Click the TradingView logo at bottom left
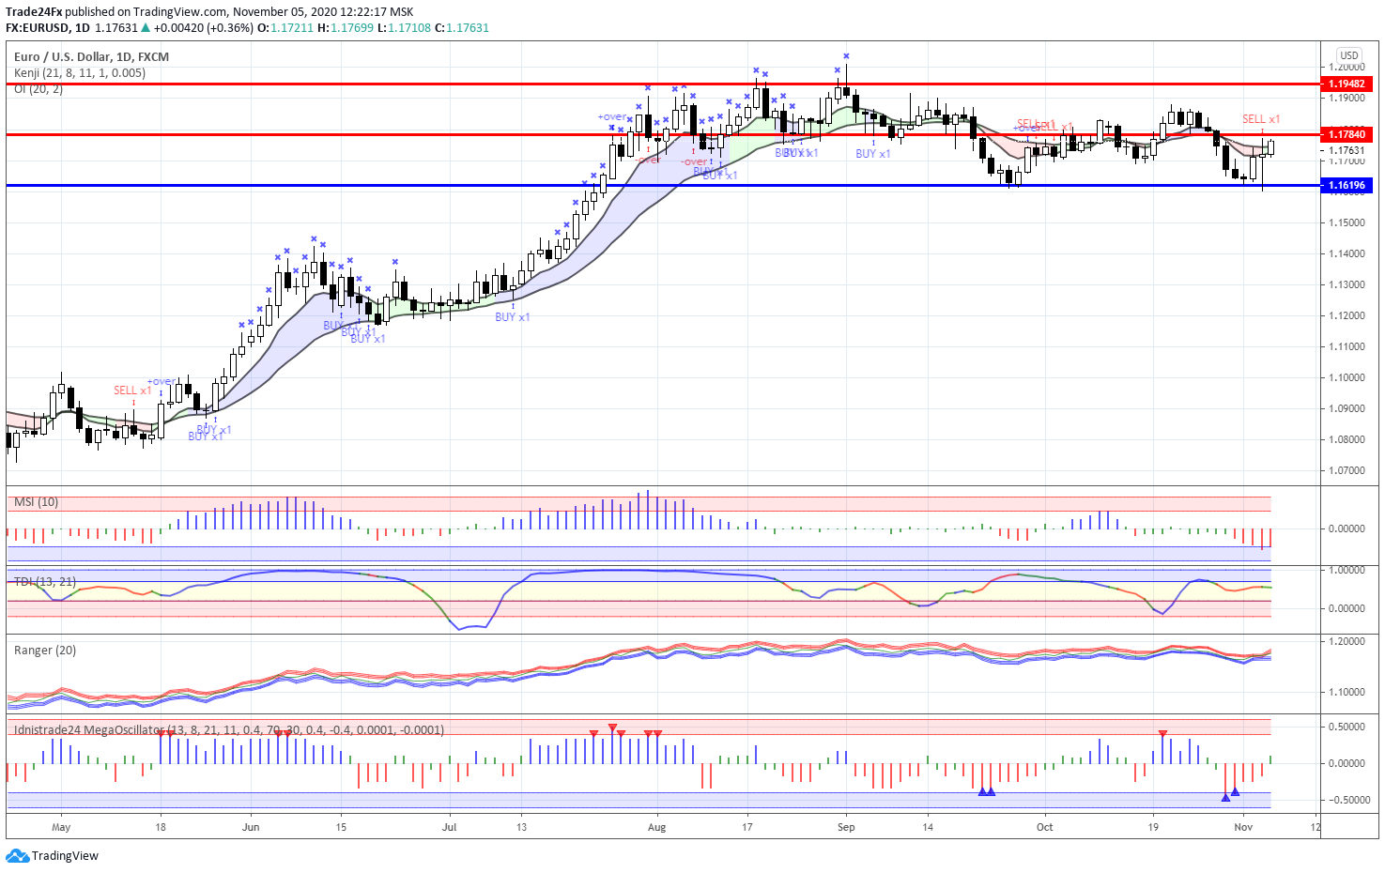 (53, 855)
